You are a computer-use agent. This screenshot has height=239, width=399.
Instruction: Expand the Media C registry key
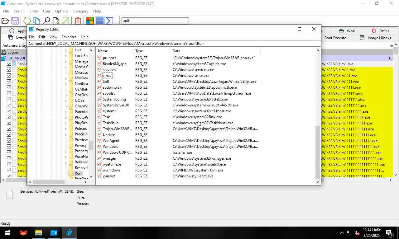coord(65,67)
